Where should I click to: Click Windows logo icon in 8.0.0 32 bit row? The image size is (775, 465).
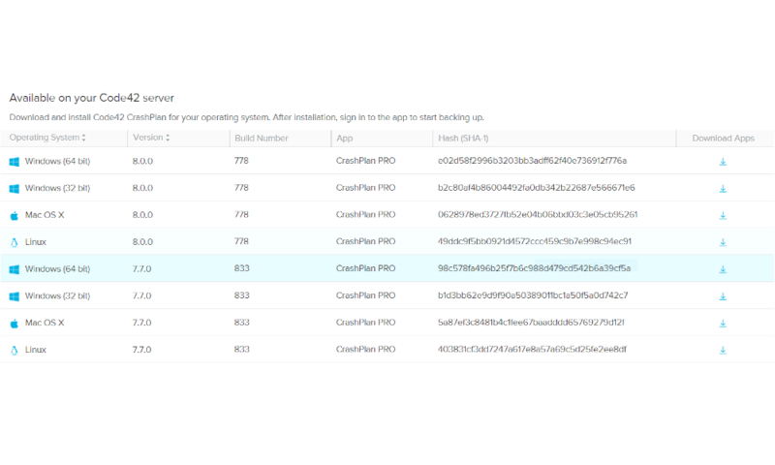point(15,188)
